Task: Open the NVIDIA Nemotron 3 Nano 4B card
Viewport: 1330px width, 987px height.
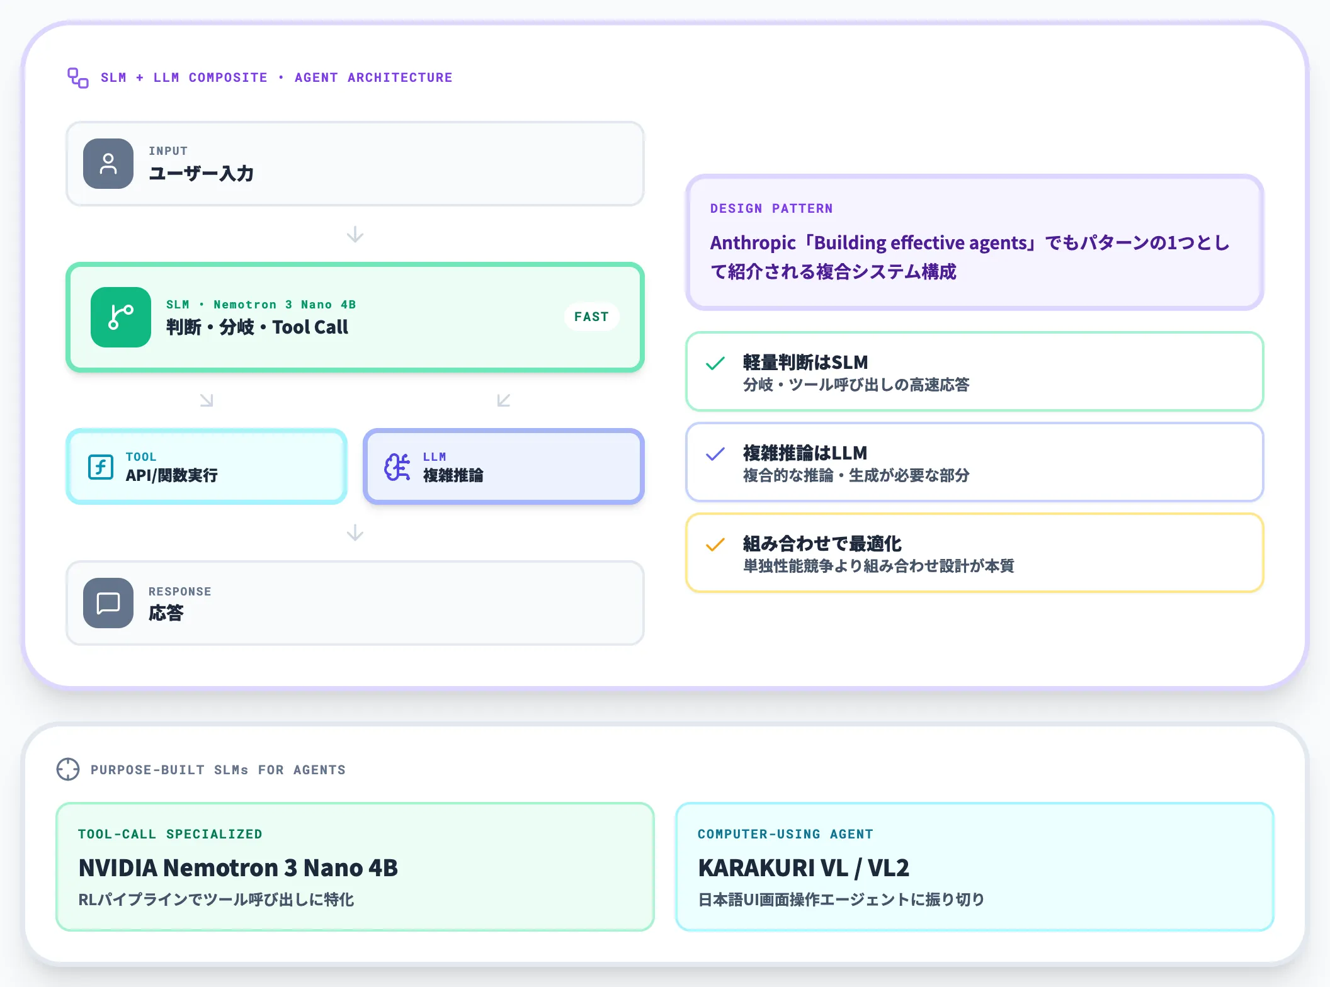Action: [x=355, y=867]
